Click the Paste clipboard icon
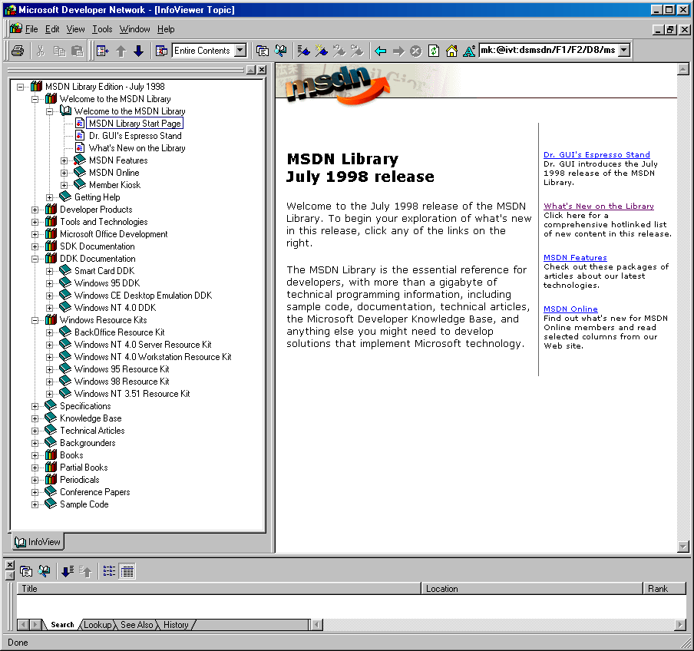The height and width of the screenshot is (651, 694). [x=78, y=51]
